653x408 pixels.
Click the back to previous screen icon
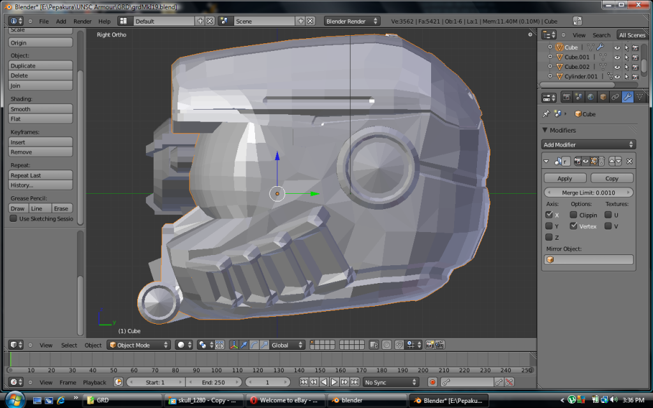(577, 21)
